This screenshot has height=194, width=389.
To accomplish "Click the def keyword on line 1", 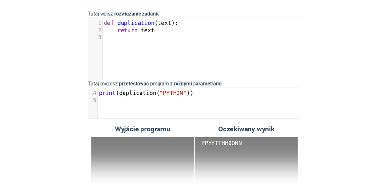I will click(108, 23).
